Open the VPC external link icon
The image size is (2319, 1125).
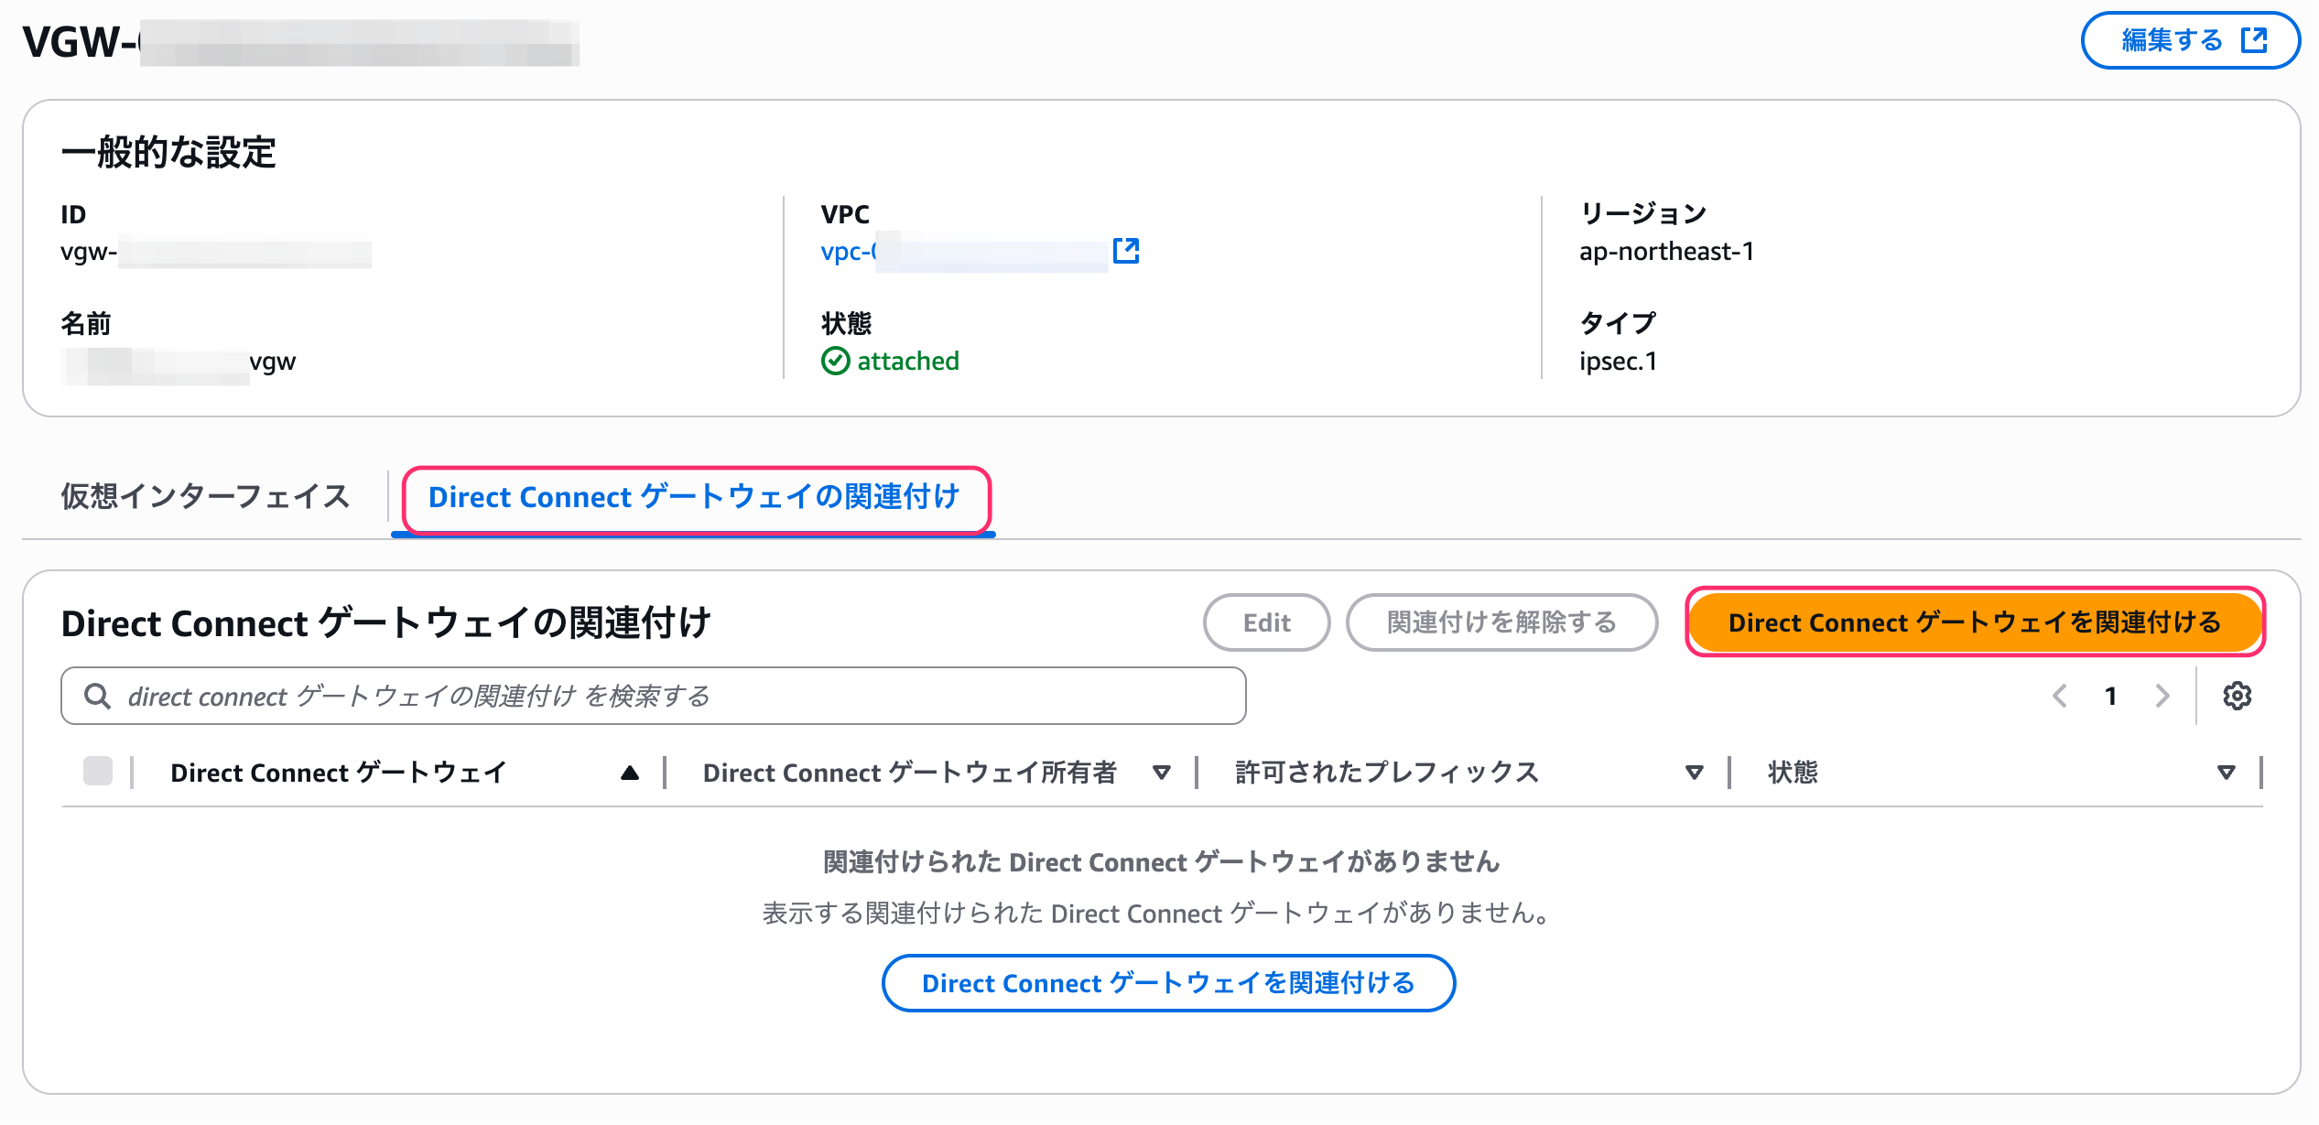[1126, 251]
